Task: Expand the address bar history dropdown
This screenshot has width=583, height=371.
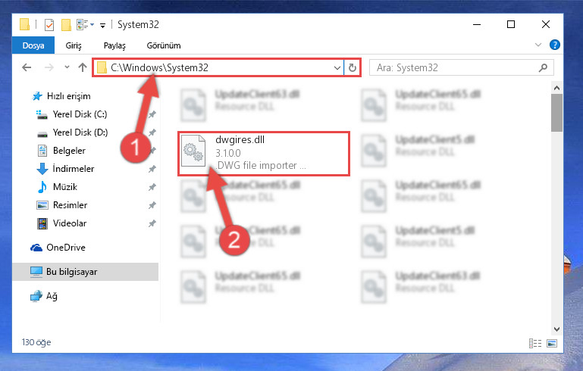Action: click(337, 67)
